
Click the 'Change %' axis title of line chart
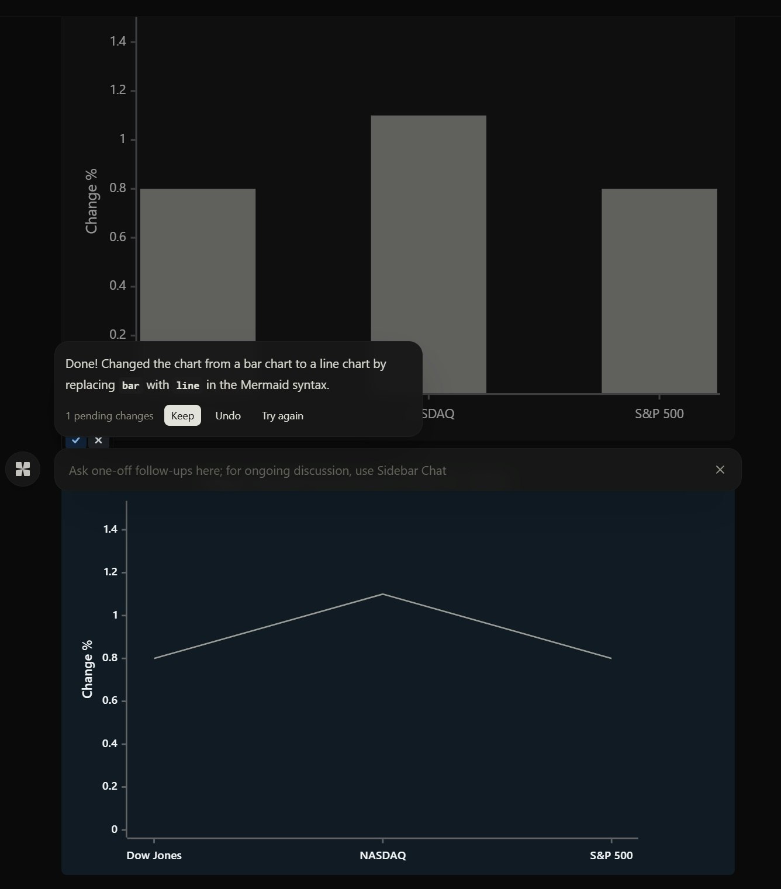tap(88, 669)
